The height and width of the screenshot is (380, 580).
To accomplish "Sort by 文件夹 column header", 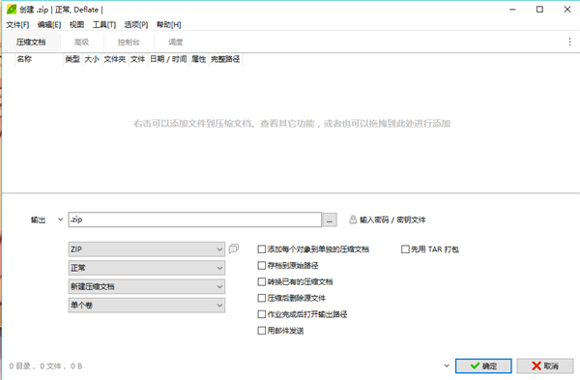I will 115,59.
